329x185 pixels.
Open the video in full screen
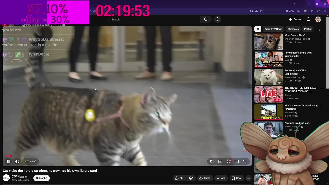tap(245, 161)
